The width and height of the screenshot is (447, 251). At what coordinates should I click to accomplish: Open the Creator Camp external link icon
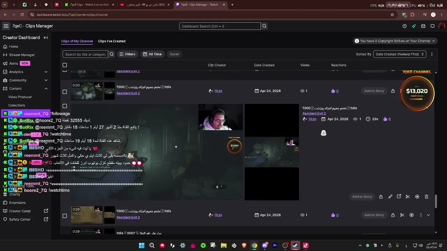click(x=46, y=211)
